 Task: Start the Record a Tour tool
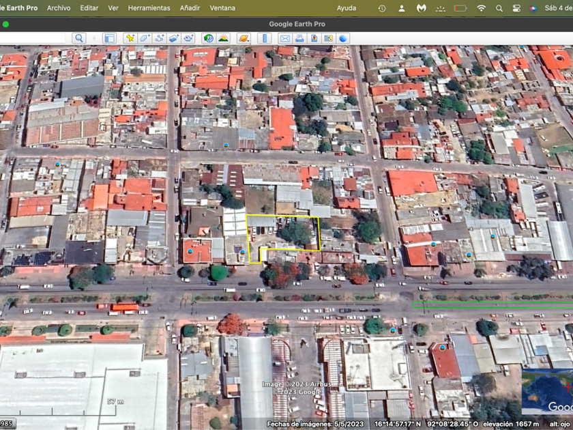pyautogui.click(x=188, y=38)
